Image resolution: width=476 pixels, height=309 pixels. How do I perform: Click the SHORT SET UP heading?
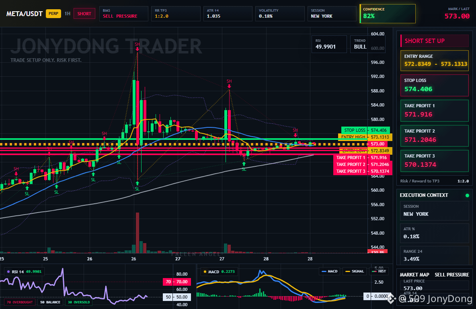(x=435, y=41)
